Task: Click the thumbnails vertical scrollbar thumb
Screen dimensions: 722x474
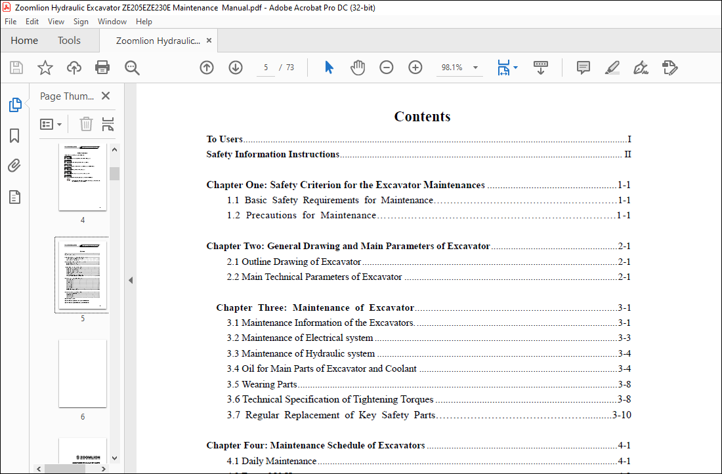Action: 115,173
